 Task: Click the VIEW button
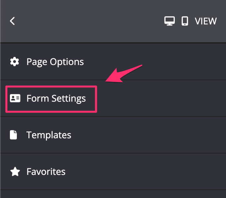(206, 21)
